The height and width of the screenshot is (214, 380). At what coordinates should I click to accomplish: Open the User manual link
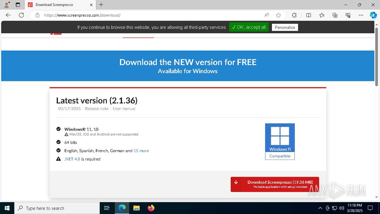124,108
